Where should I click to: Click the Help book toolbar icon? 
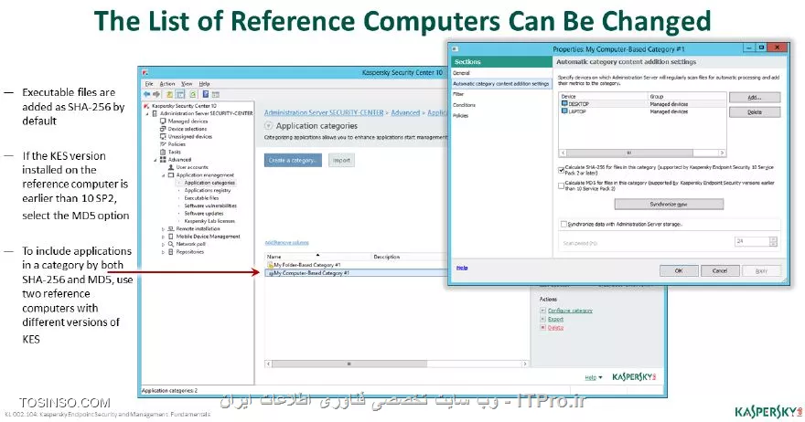205,94
